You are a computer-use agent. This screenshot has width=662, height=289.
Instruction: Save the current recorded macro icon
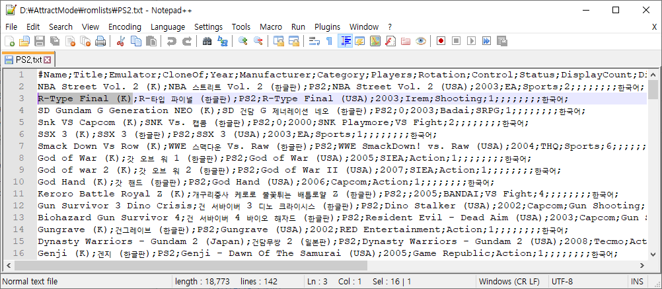(x=501, y=41)
